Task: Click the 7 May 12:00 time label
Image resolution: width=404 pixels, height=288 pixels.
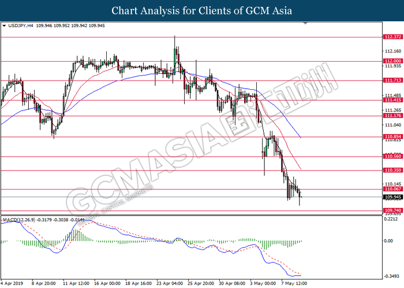Action: pyautogui.click(x=294, y=283)
